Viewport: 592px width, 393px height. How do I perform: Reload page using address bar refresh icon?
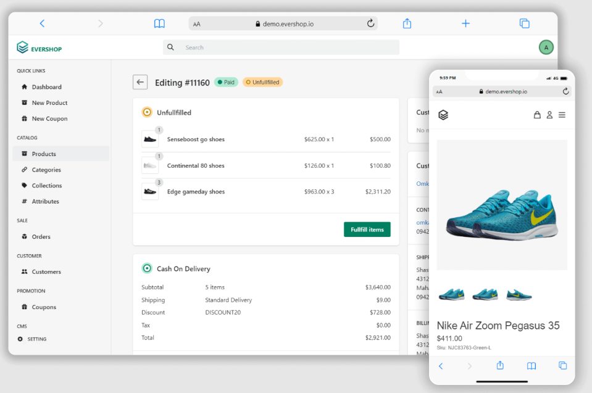(x=370, y=23)
